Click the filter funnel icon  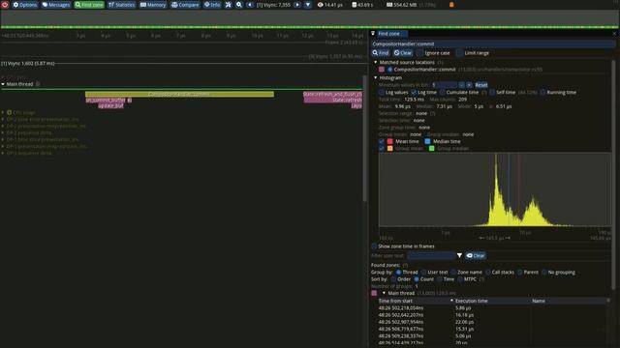[x=459, y=255]
